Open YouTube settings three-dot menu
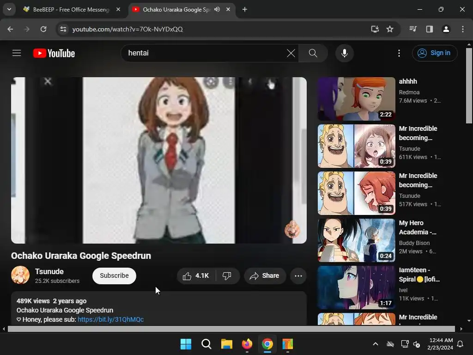This screenshot has height=355, width=473. tap(399, 53)
